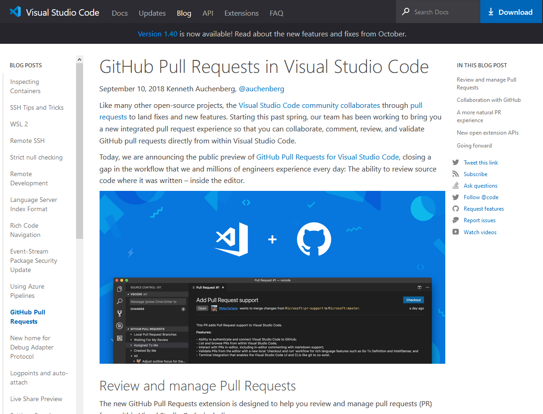Open Event-Stream Package Security Update post
The height and width of the screenshot is (414, 543).
pyautogui.click(x=34, y=260)
